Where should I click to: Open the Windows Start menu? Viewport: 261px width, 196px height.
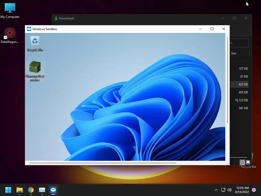tap(8, 190)
